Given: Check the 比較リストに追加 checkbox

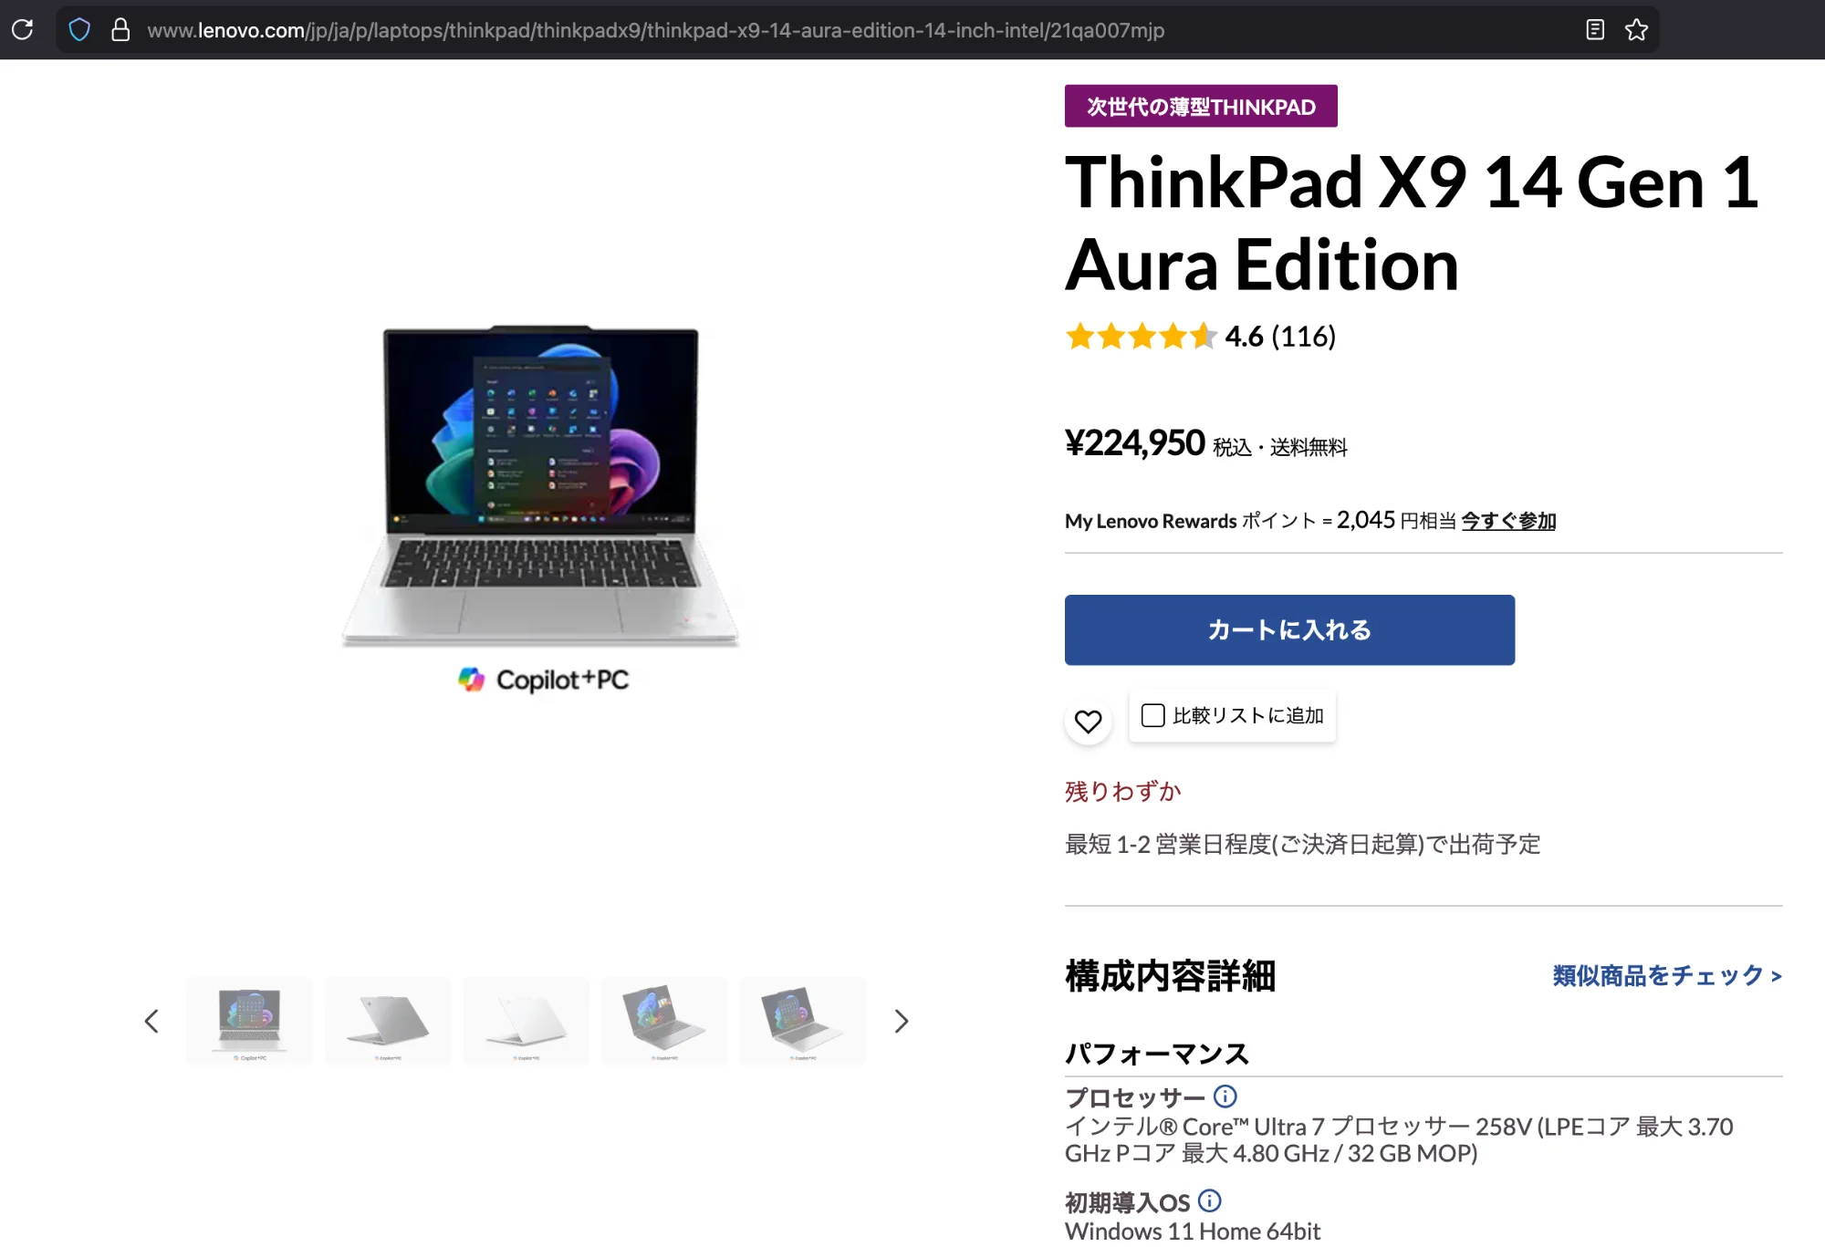Looking at the screenshot, I should coord(1153,715).
